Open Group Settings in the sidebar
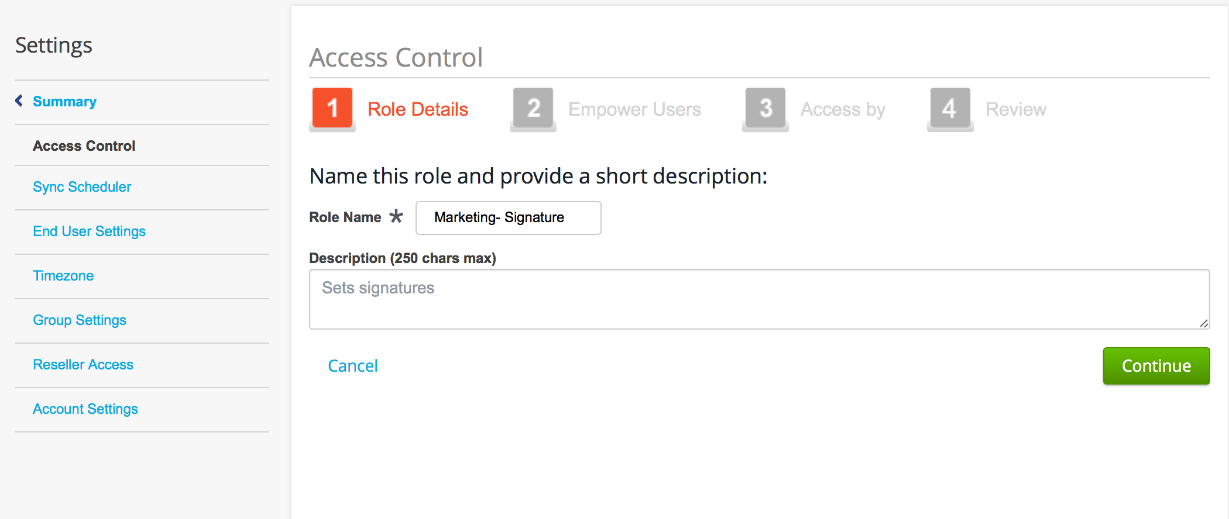Image resolution: width=1229 pixels, height=519 pixels. (80, 320)
